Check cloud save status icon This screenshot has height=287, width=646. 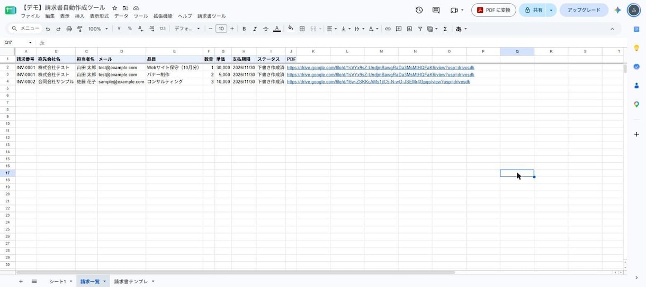(136, 8)
